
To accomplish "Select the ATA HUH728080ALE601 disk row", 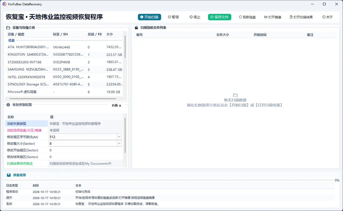I will click(64, 47).
